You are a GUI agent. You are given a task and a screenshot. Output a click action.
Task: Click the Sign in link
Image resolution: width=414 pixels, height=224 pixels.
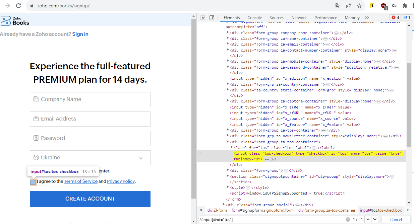[80, 34]
